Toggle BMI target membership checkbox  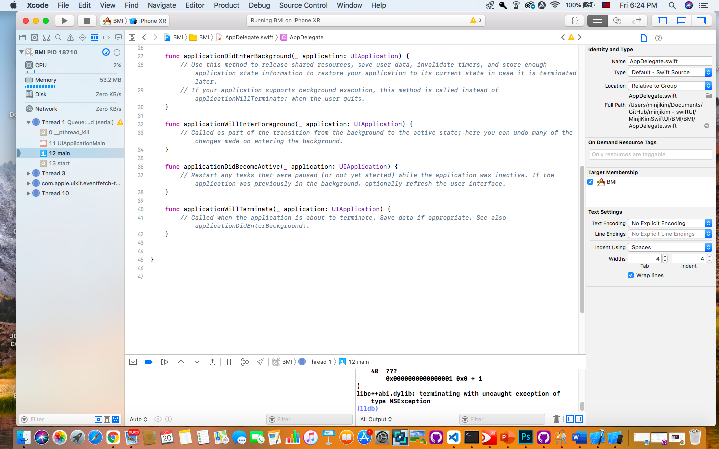pos(590,182)
